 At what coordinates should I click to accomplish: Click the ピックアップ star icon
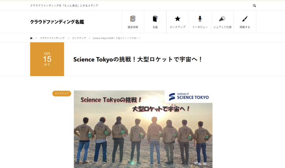[178, 19]
